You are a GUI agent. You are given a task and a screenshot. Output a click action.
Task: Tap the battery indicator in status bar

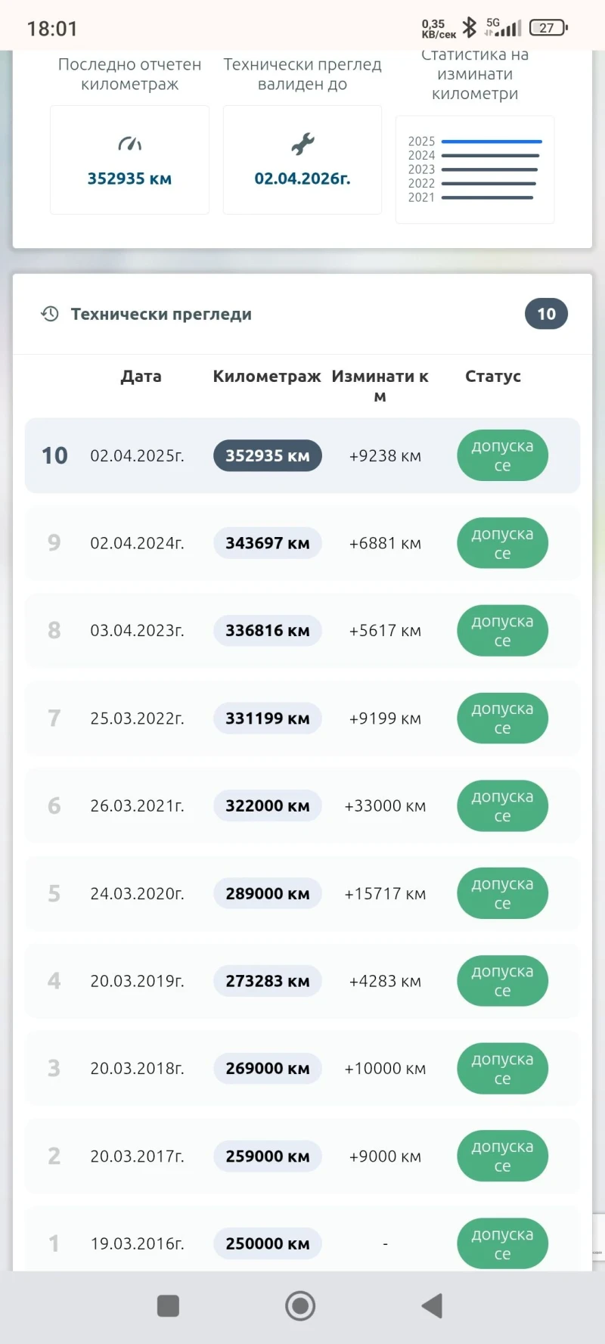coord(548,28)
